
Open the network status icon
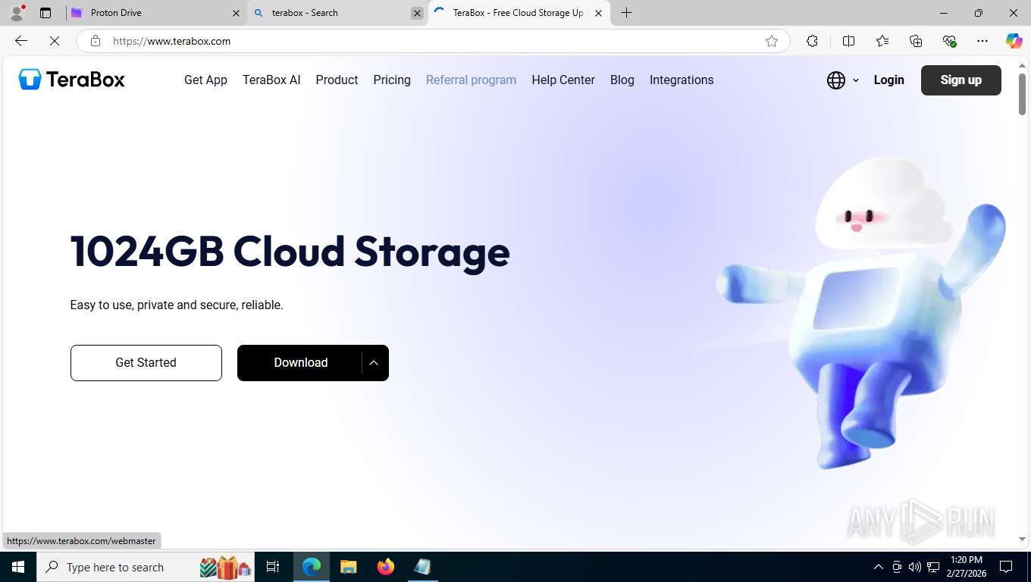pos(933,567)
